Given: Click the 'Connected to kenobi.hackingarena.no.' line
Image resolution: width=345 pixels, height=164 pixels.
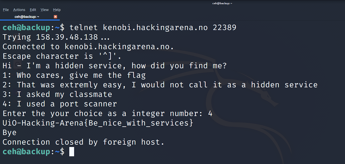Looking at the screenshot, I should click(88, 47).
